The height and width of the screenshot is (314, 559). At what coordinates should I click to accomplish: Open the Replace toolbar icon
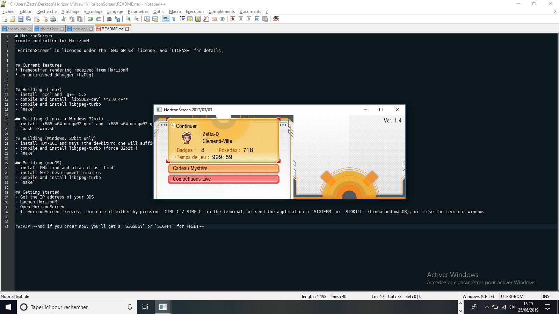point(117,19)
